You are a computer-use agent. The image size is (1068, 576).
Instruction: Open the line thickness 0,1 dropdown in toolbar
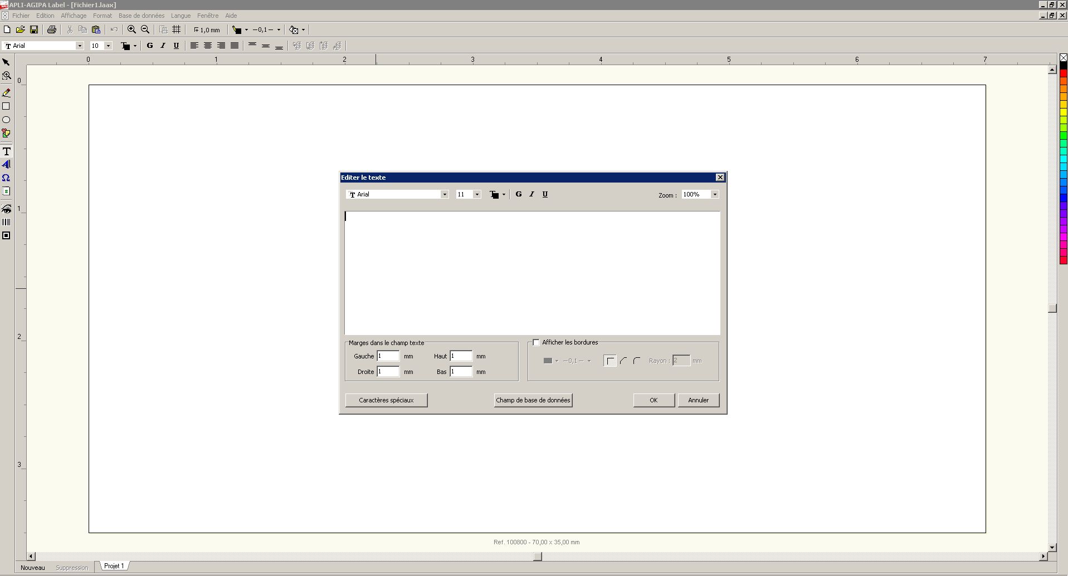point(279,29)
